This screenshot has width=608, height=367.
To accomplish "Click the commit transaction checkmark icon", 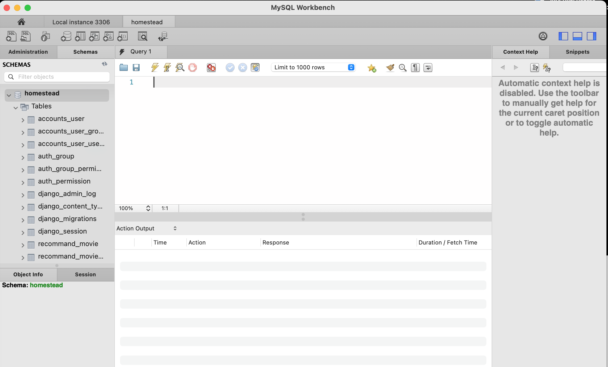I will 230,68.
